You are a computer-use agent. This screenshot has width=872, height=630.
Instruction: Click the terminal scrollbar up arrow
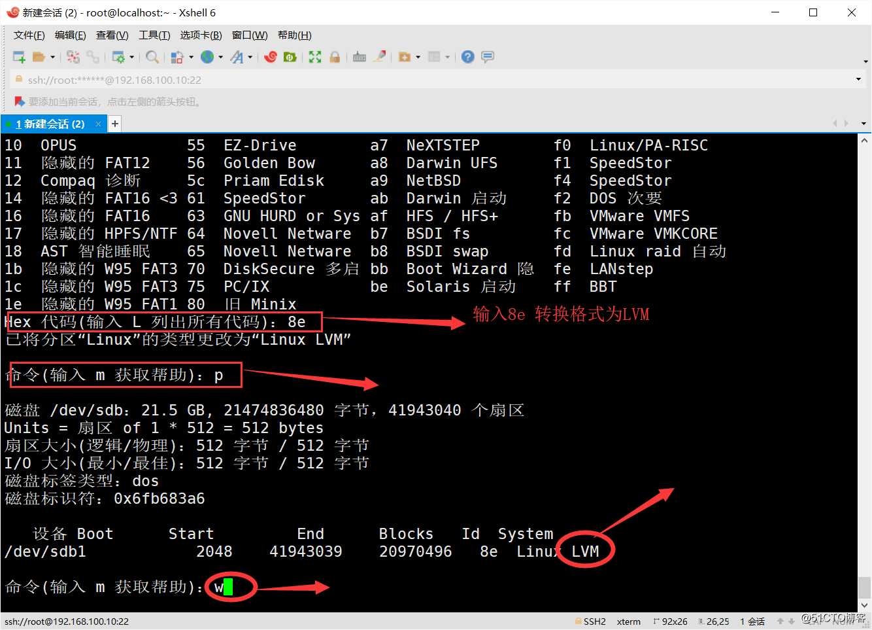click(864, 141)
